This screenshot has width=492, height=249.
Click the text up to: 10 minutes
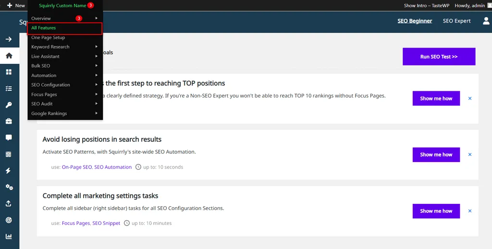151,223
